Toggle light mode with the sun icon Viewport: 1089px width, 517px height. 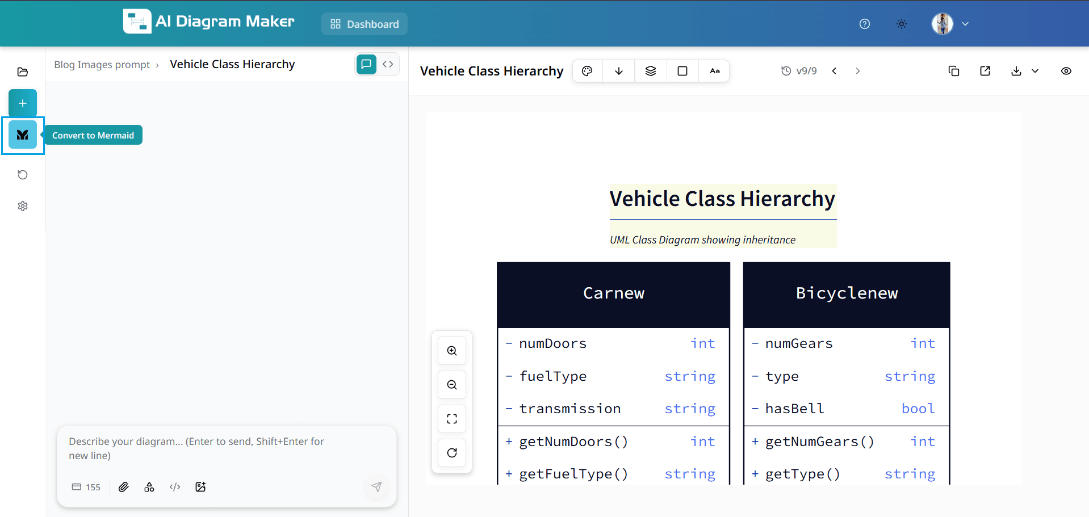901,23
